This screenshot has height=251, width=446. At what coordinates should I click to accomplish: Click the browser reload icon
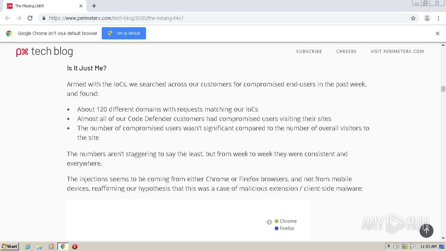[30, 18]
